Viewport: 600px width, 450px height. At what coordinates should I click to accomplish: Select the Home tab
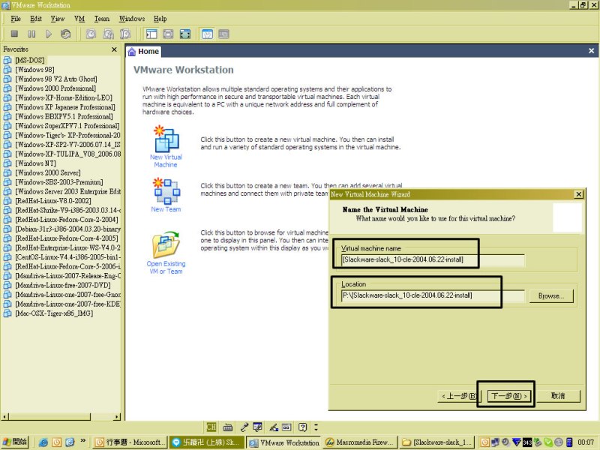pos(144,51)
